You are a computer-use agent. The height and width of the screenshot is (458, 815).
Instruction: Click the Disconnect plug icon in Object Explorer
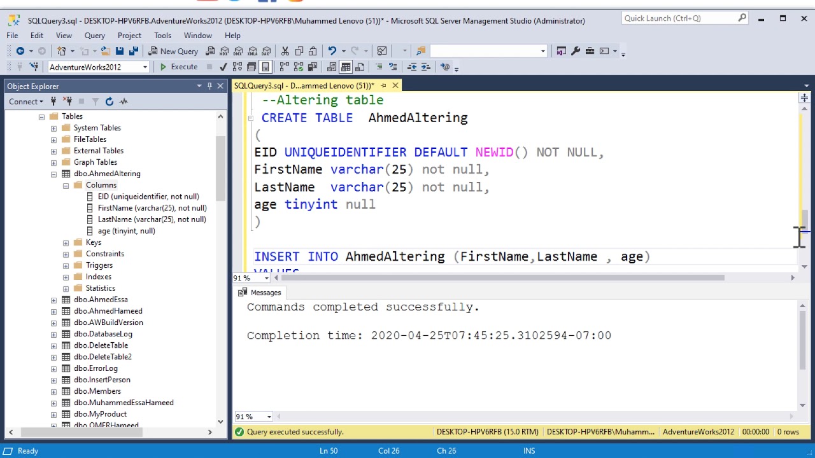[67, 101]
